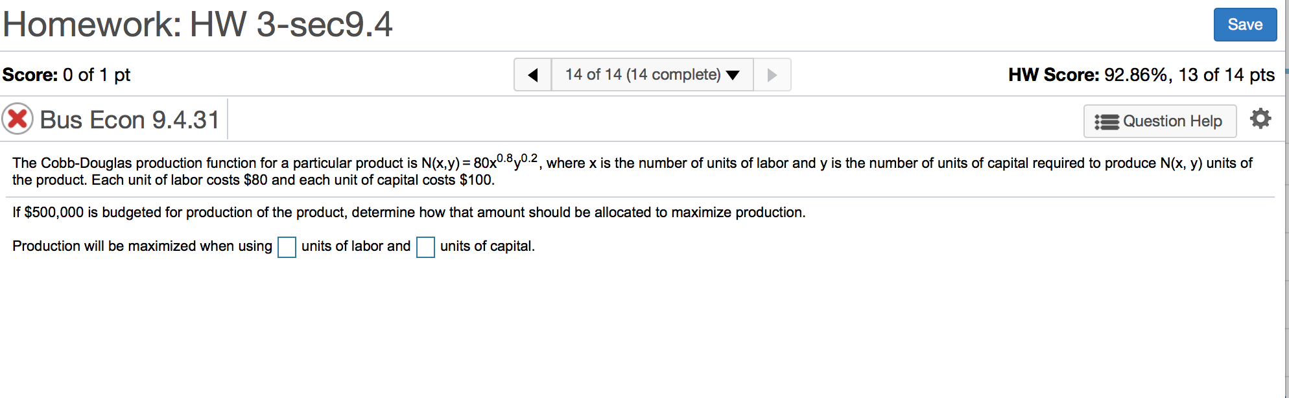Image resolution: width=1289 pixels, height=398 pixels.
Task: Click the downward triangle beside 14 complete
Action: 733,75
